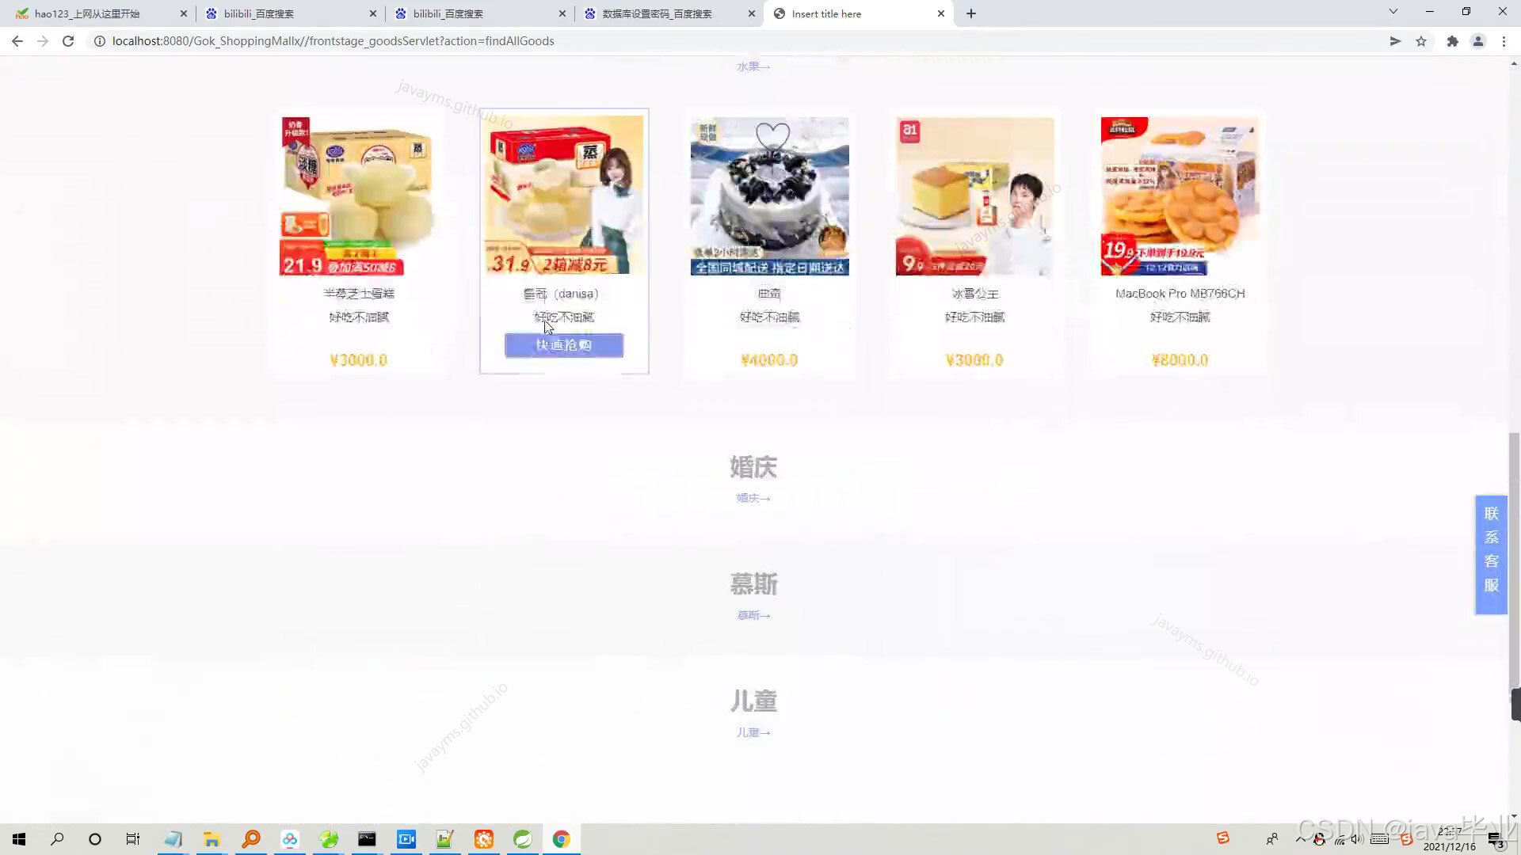Follow the 慕斯→ category link

click(x=753, y=615)
